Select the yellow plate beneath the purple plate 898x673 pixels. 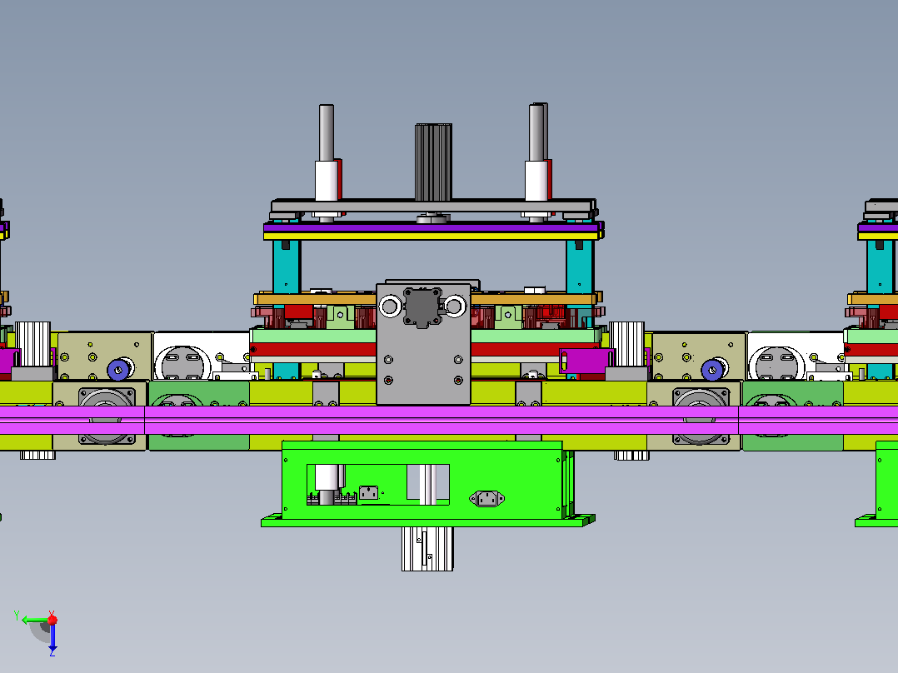pos(433,236)
